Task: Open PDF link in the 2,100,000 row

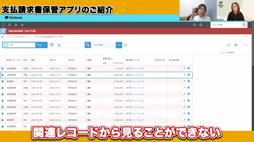Action: click(135, 120)
